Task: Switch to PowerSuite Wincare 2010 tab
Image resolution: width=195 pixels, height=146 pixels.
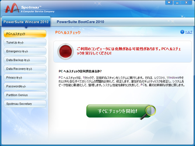Action: [x=26, y=22]
